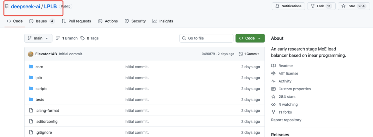Open the Pull requests tab
373x137 pixels.
pos(76,21)
